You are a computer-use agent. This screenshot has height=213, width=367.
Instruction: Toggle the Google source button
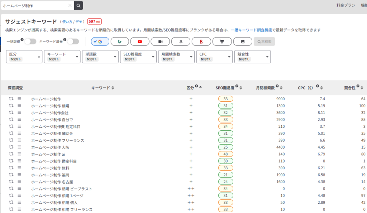pyautogui.click(x=100, y=42)
